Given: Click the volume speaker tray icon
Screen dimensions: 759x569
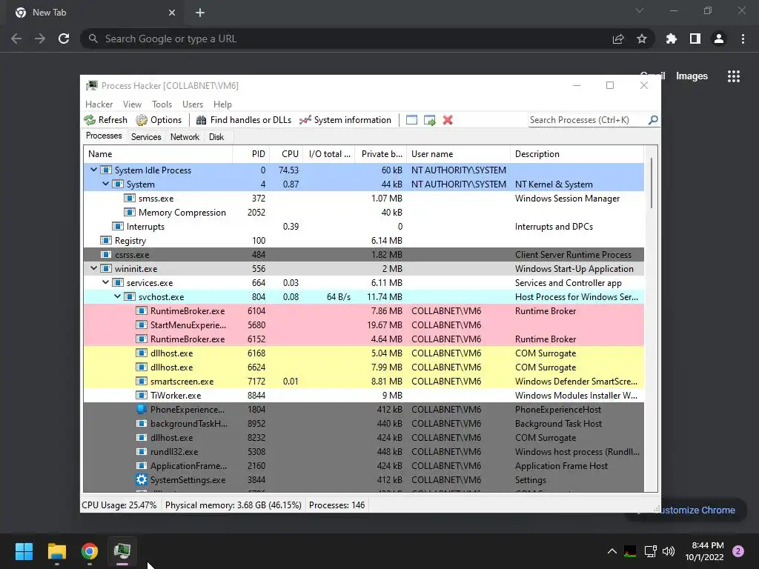Looking at the screenshot, I should click(x=669, y=551).
